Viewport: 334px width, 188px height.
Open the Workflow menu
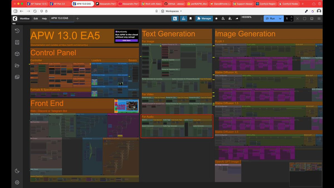(24, 19)
